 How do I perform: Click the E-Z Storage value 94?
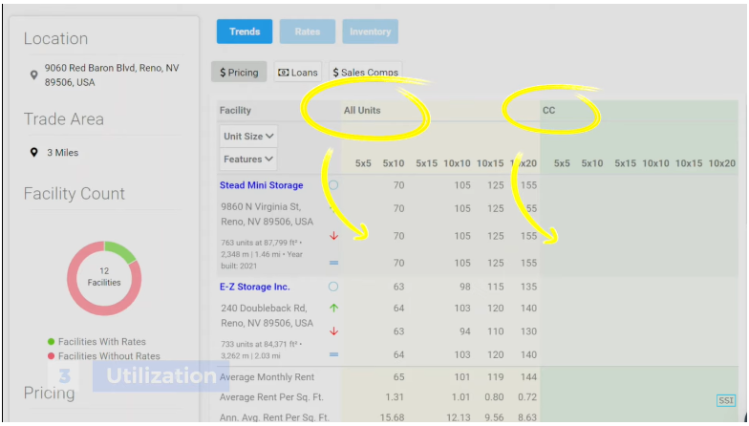(x=462, y=331)
